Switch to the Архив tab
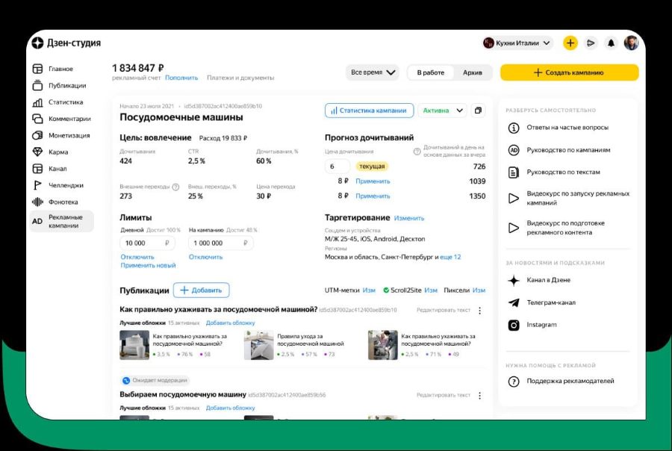 472,72
